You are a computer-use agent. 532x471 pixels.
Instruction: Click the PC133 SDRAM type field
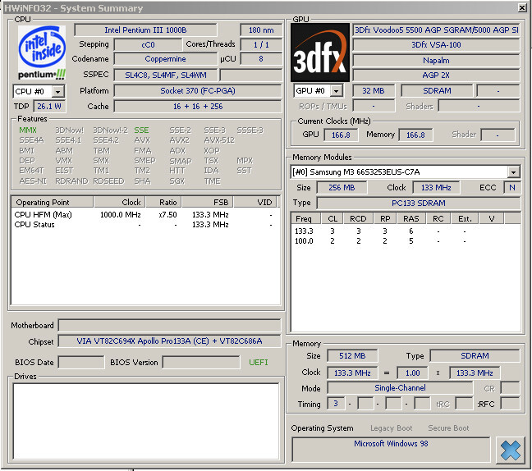click(x=419, y=203)
